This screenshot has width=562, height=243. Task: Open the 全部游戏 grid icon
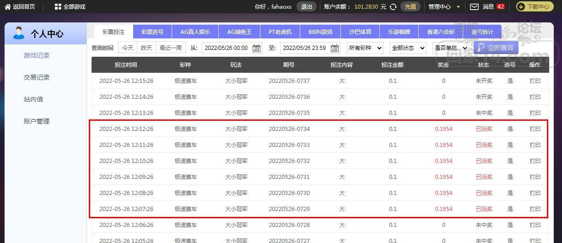coord(58,7)
